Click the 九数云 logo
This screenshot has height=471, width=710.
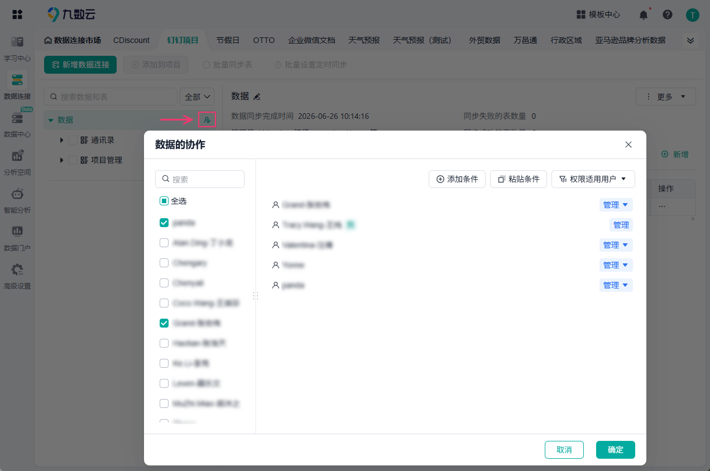pyautogui.click(x=71, y=15)
